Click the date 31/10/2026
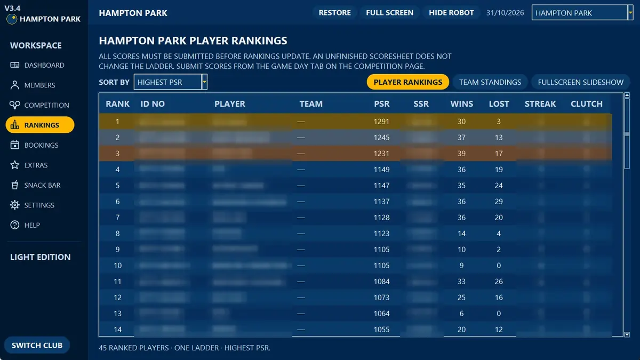 pyautogui.click(x=506, y=13)
